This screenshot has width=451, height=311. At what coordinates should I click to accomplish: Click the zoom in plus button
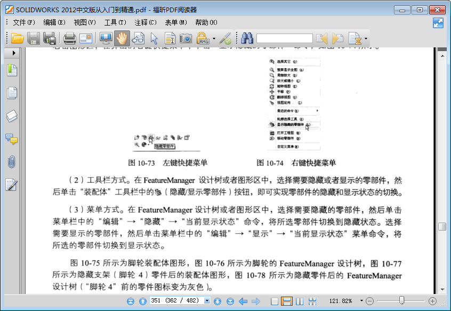point(432,301)
